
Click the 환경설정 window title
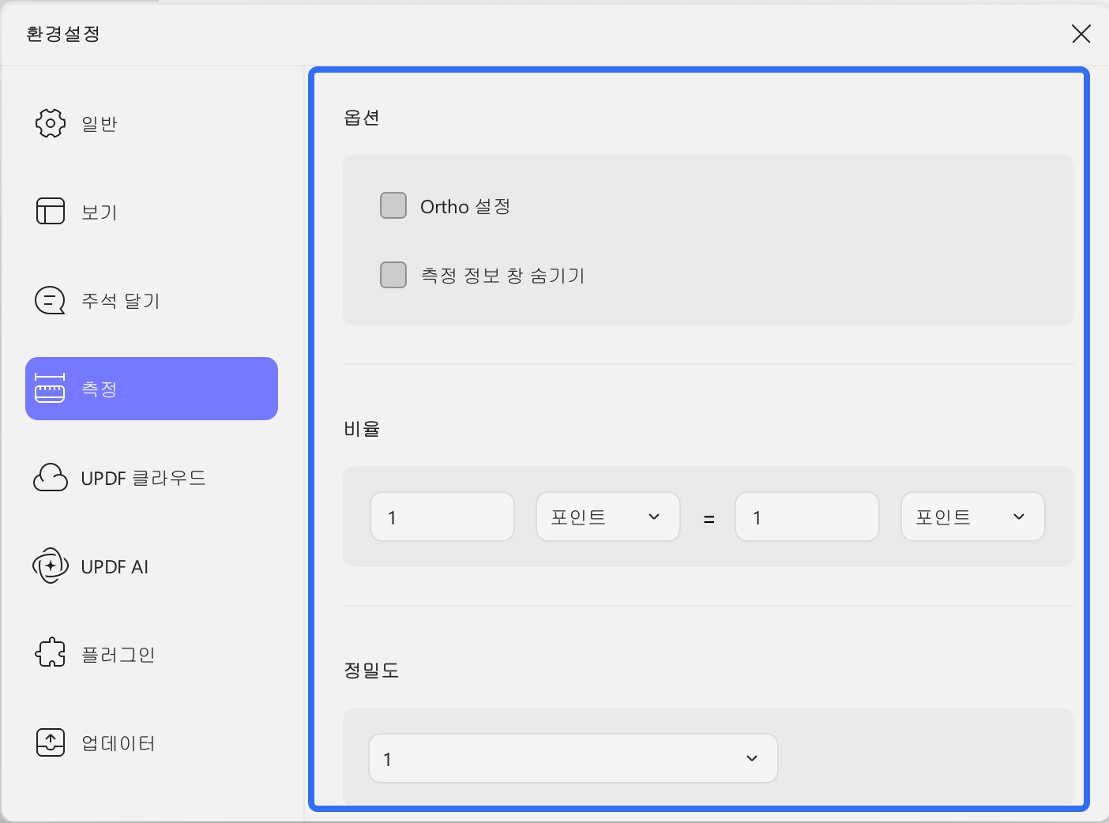tap(63, 34)
